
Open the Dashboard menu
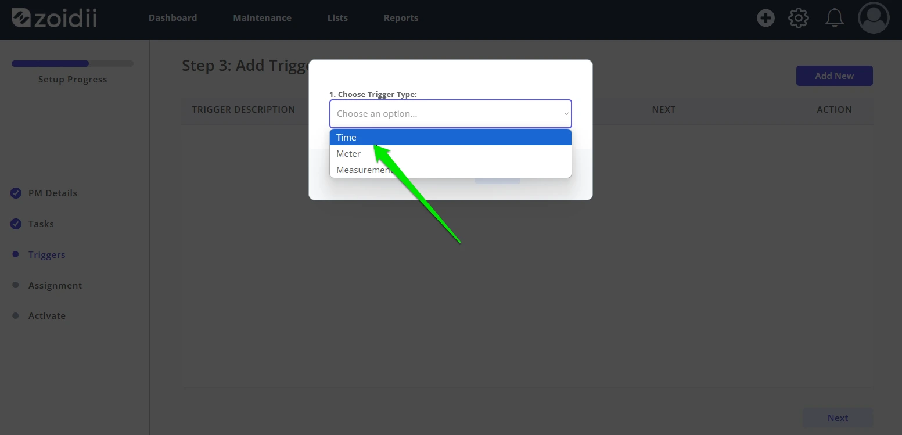click(x=173, y=18)
